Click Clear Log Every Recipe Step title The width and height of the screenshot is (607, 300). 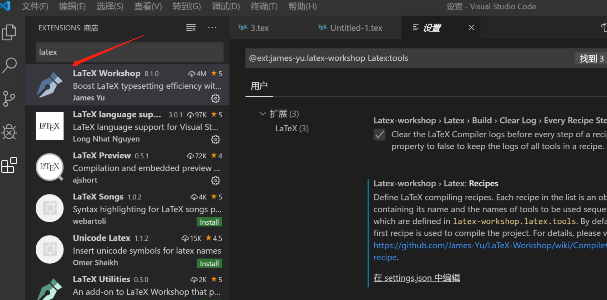[x=490, y=121]
